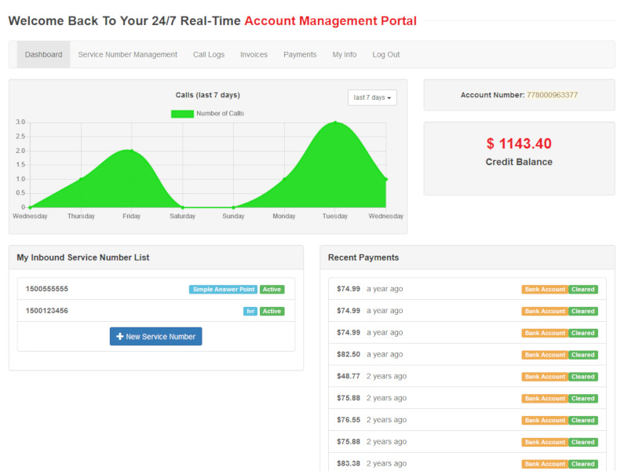Open the Payments tab
The width and height of the screenshot is (628, 471).
pos(300,55)
